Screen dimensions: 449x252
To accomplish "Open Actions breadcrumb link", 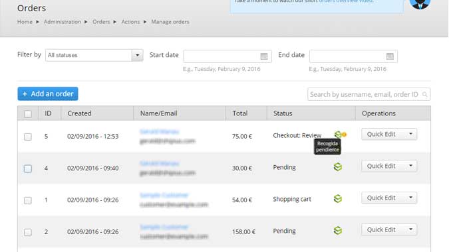I will coord(130,22).
